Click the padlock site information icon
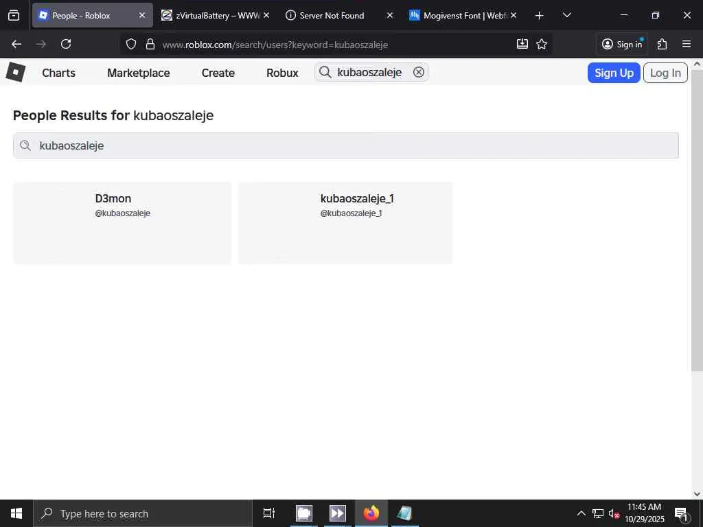703x527 pixels. tap(150, 44)
